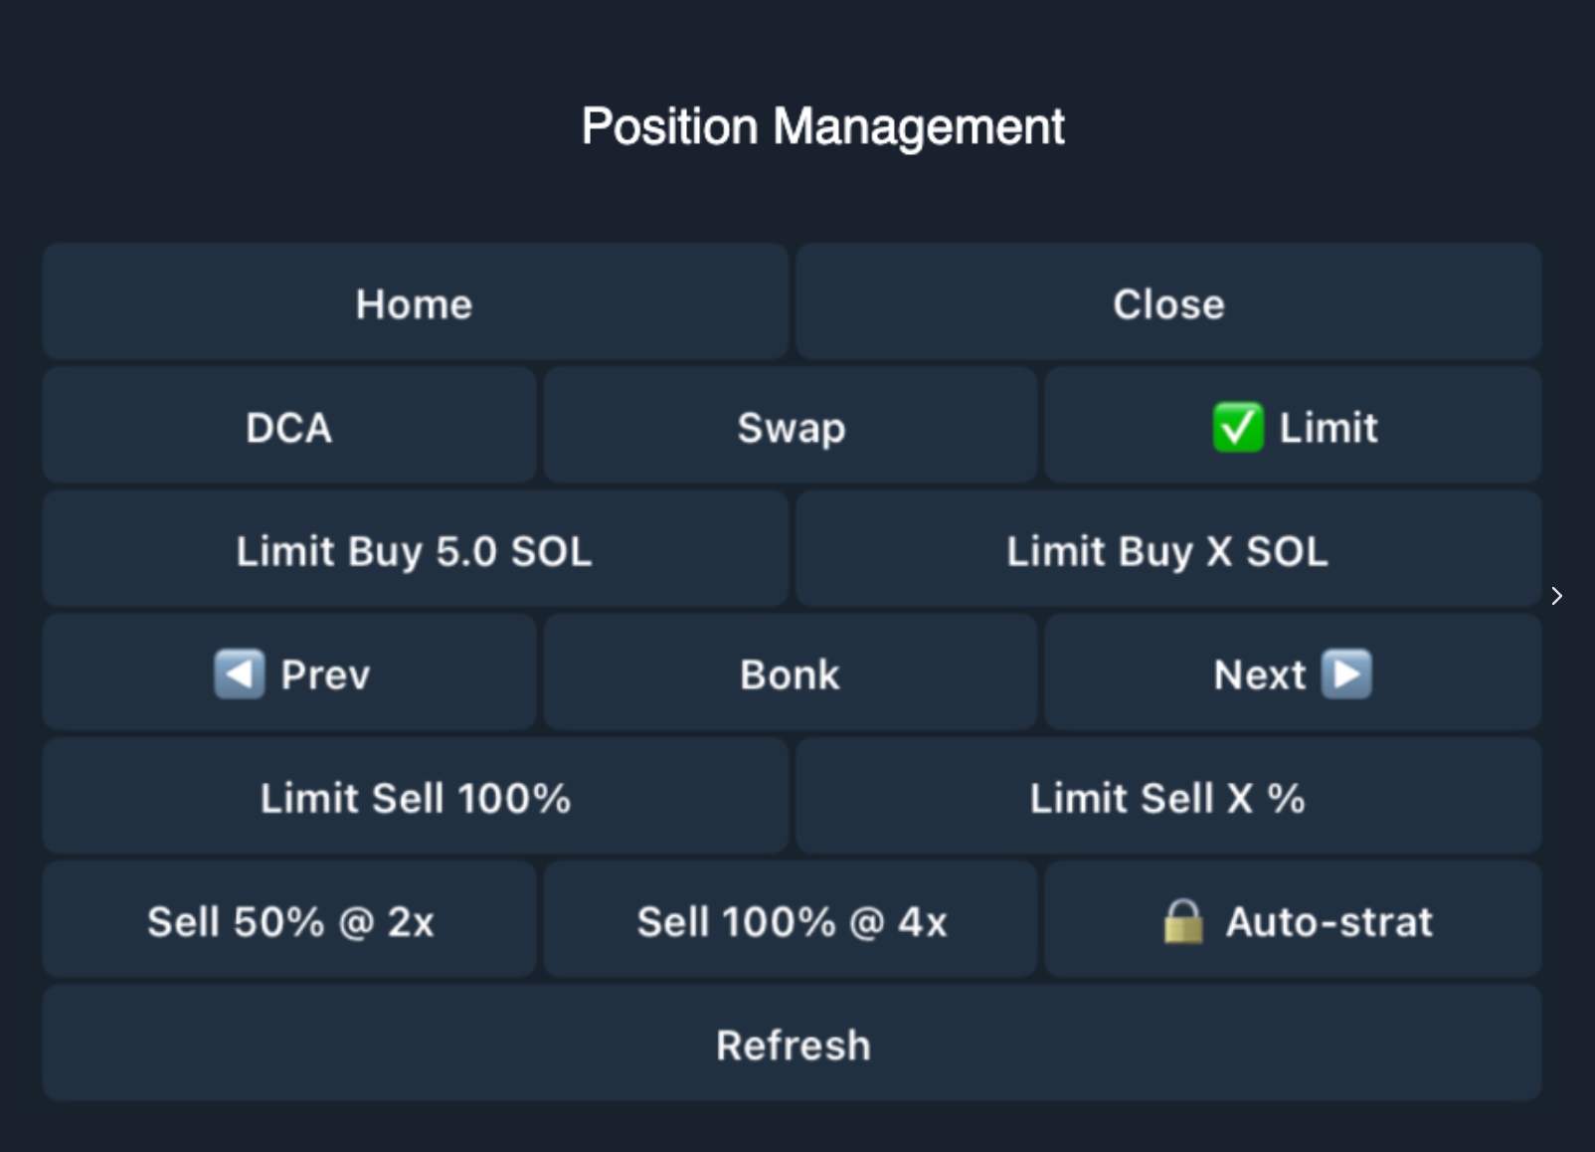The width and height of the screenshot is (1595, 1152).
Task: Place Limit Buy 5.0 SOL order
Action: [x=415, y=551]
